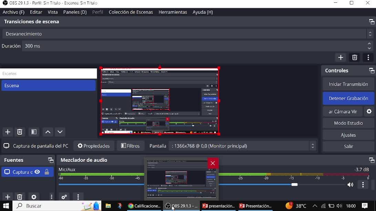Screen dimensions: 376x211
Task: Open the Vista menu
Action: (x=53, y=12)
